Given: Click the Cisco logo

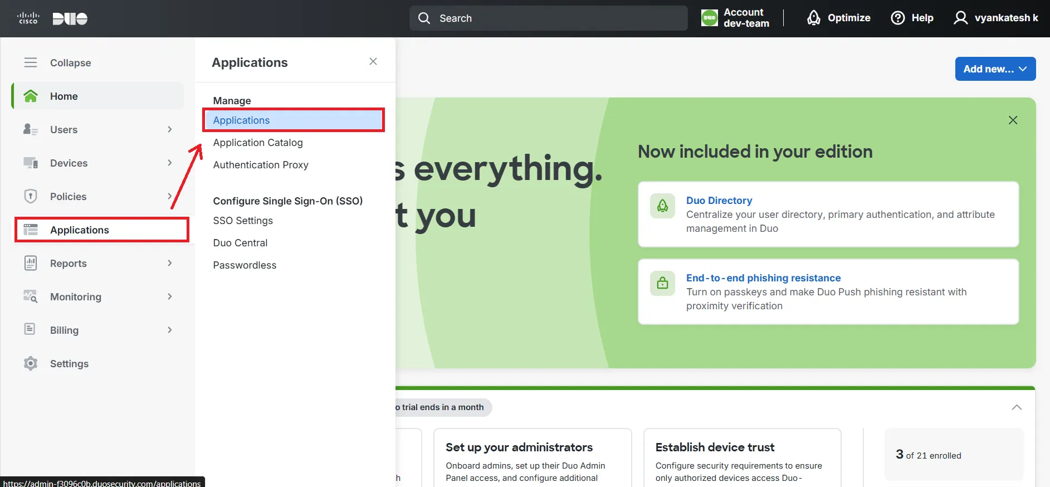Looking at the screenshot, I should click(x=28, y=18).
